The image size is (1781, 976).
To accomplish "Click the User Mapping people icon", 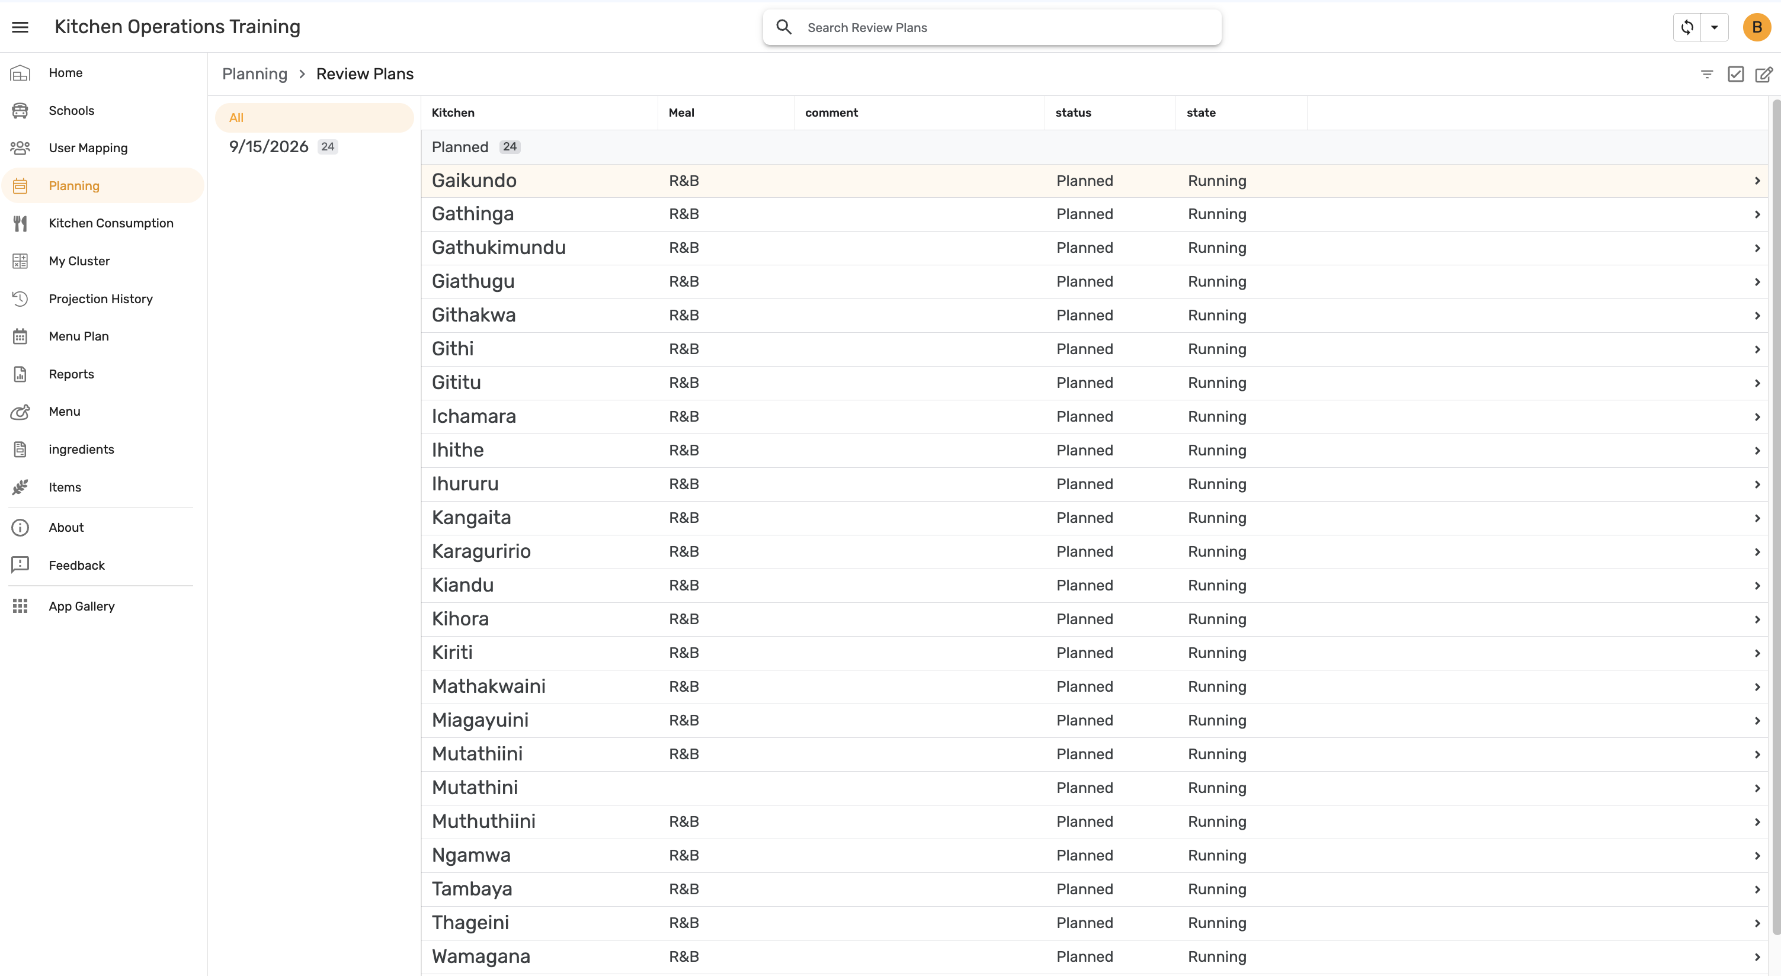I will pyautogui.click(x=20, y=148).
